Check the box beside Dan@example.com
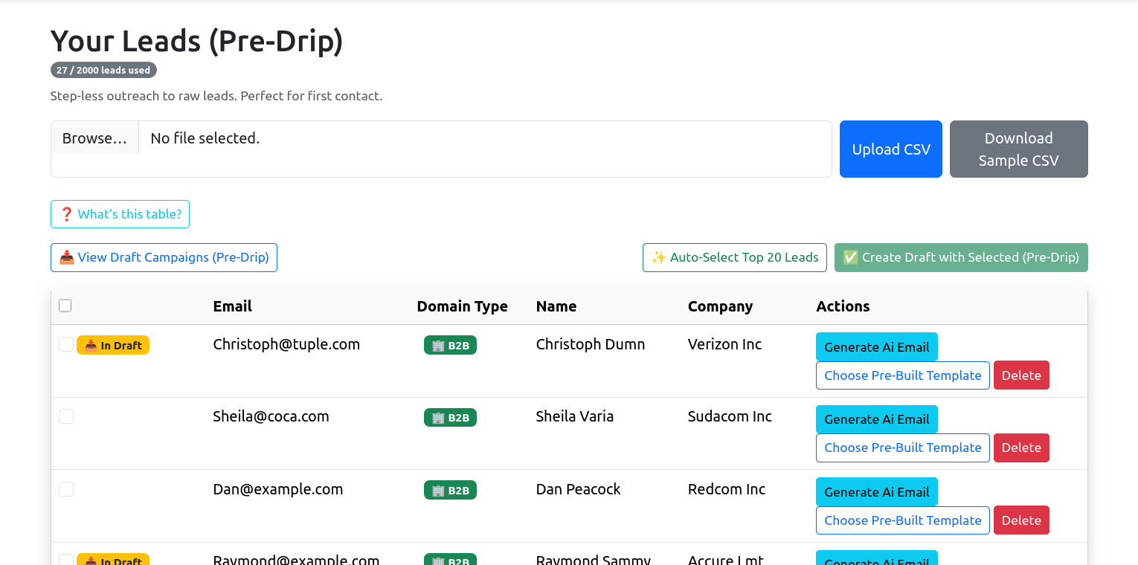Screen dimensions: 1138x565 [x=66, y=489]
